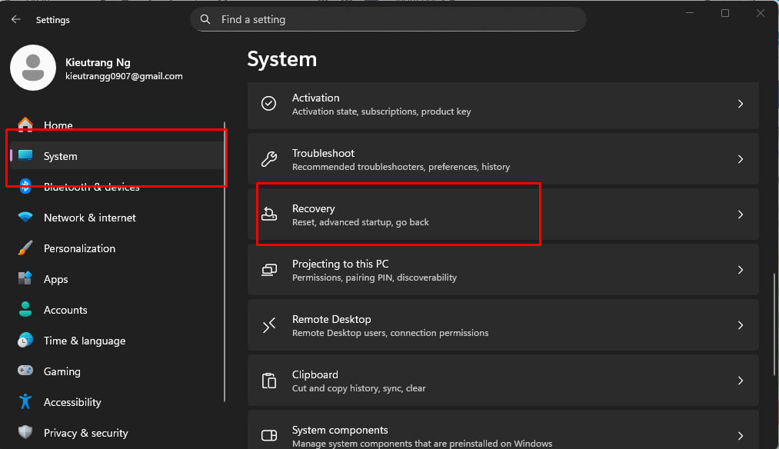
Task: Click the search magnifier icon
Action: pos(205,19)
